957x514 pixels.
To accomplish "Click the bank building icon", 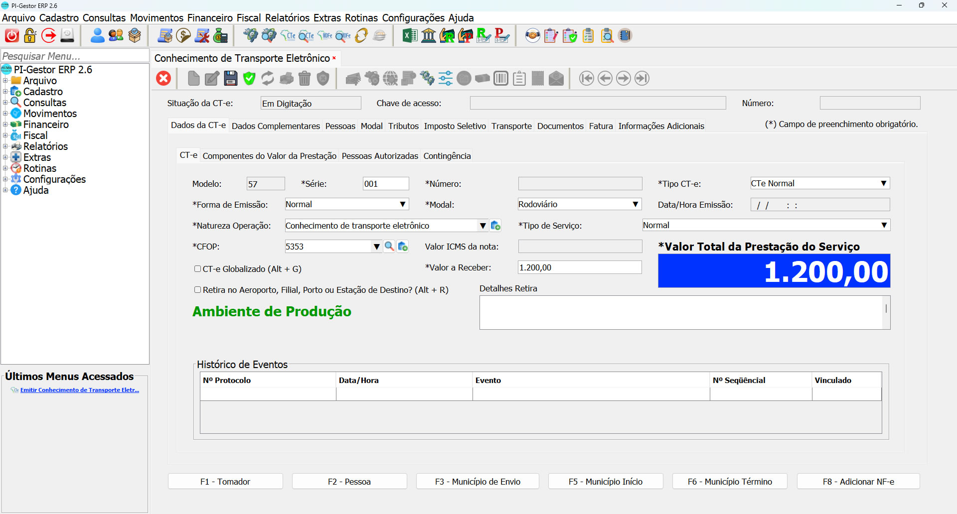I will click(x=429, y=36).
